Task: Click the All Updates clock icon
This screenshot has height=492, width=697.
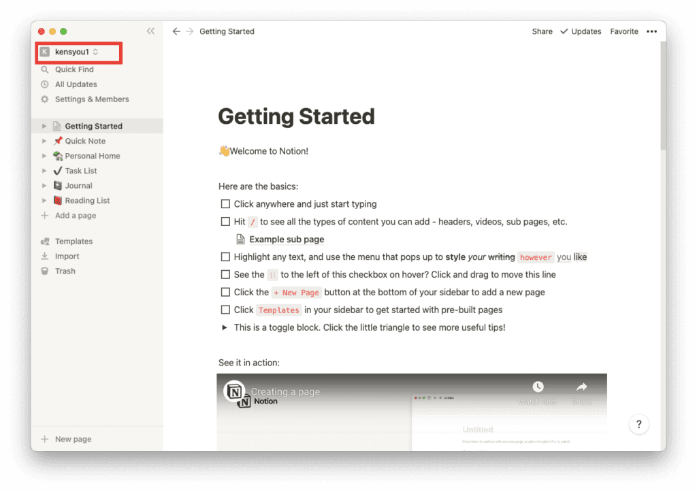Action: click(x=45, y=84)
